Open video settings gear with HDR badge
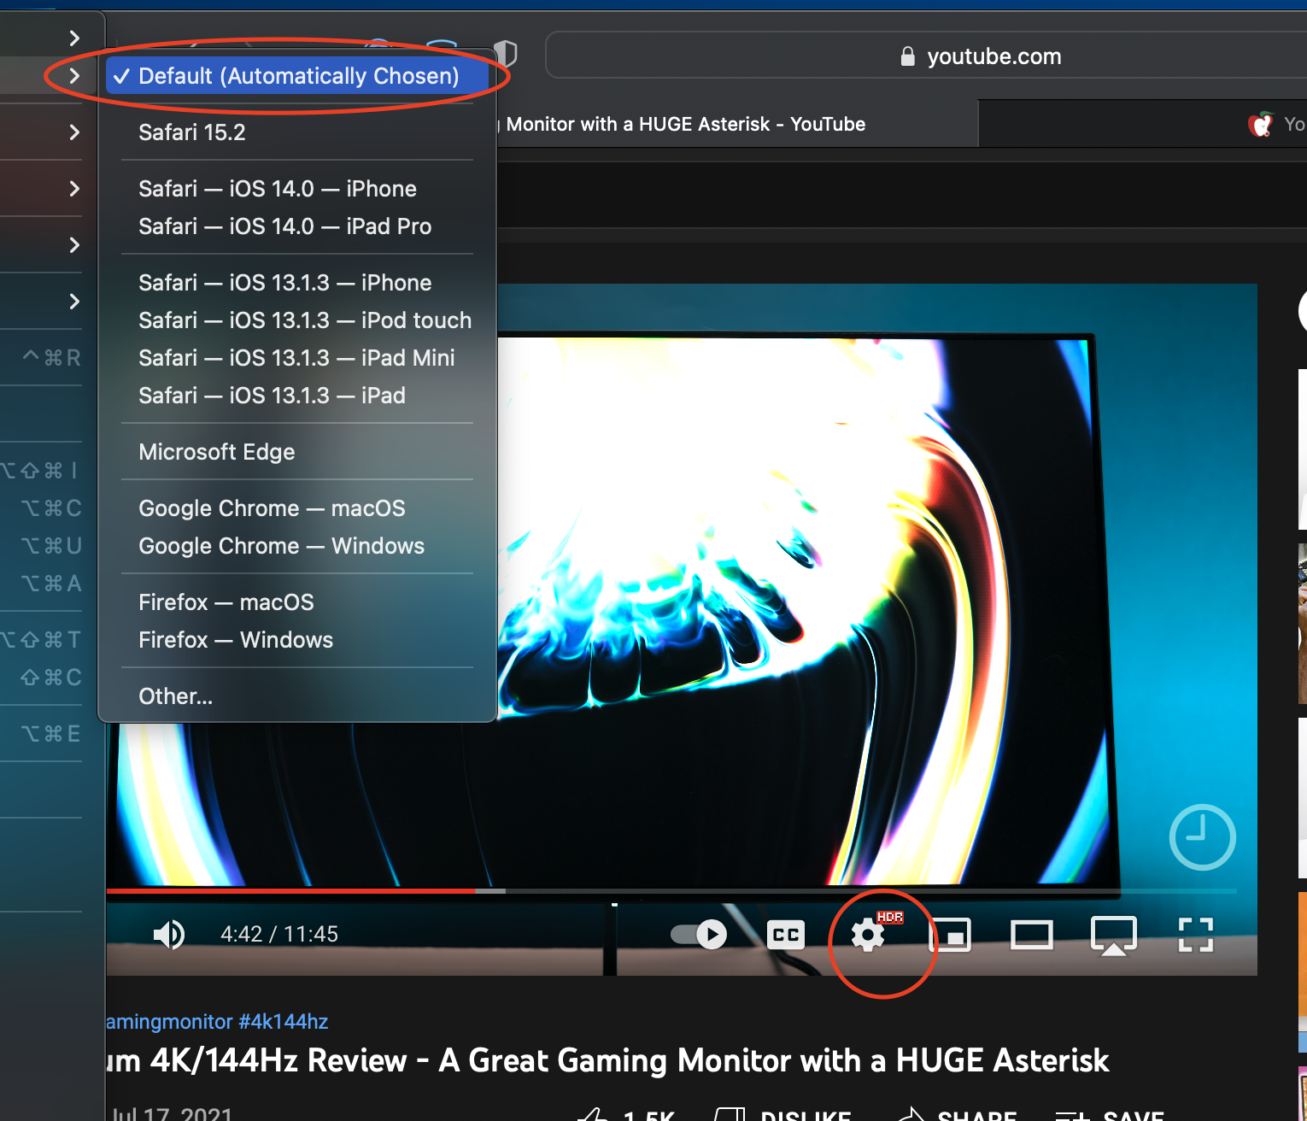 coord(869,935)
